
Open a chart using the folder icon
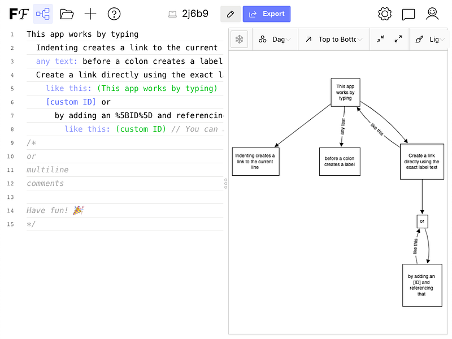tap(67, 14)
